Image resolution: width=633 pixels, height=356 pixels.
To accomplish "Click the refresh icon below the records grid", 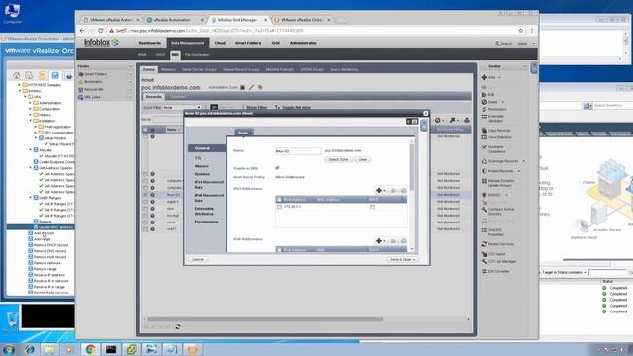I will 178,327.
